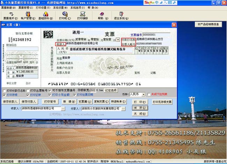Expand the 币种 currency dropdown

143,94
